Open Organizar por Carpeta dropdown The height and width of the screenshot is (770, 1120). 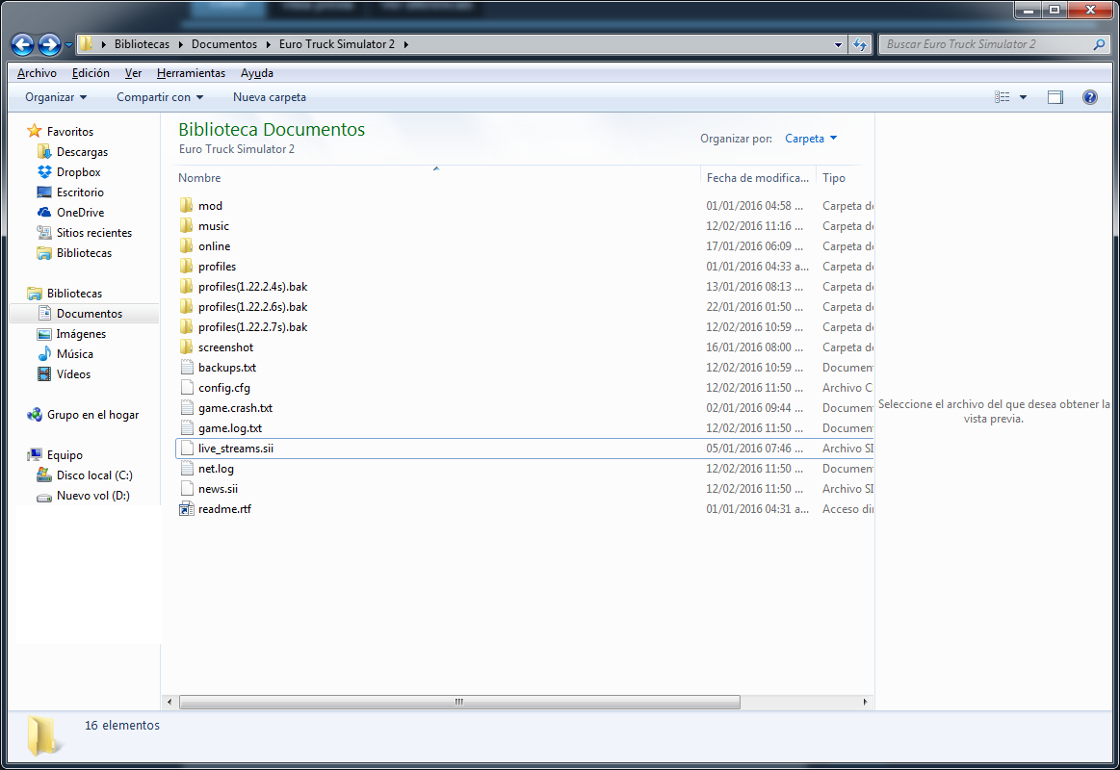point(811,139)
